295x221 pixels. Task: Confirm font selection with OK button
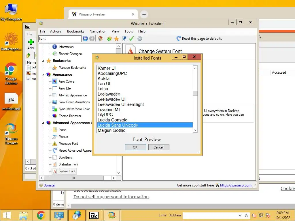pos(135,147)
